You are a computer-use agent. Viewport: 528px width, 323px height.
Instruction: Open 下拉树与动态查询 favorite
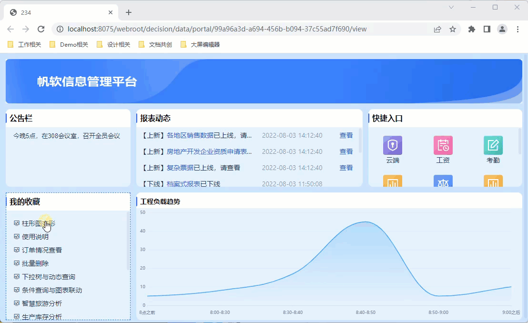tap(49, 277)
